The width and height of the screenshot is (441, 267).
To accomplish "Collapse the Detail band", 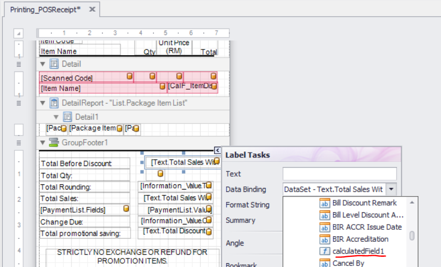I will pyautogui.click(x=43, y=64).
